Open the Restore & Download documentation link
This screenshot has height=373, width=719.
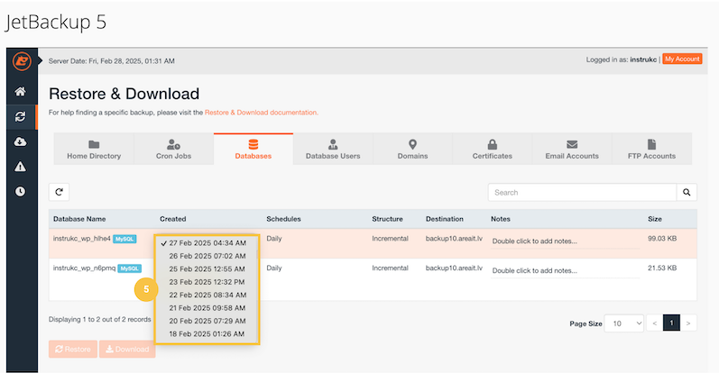point(261,113)
